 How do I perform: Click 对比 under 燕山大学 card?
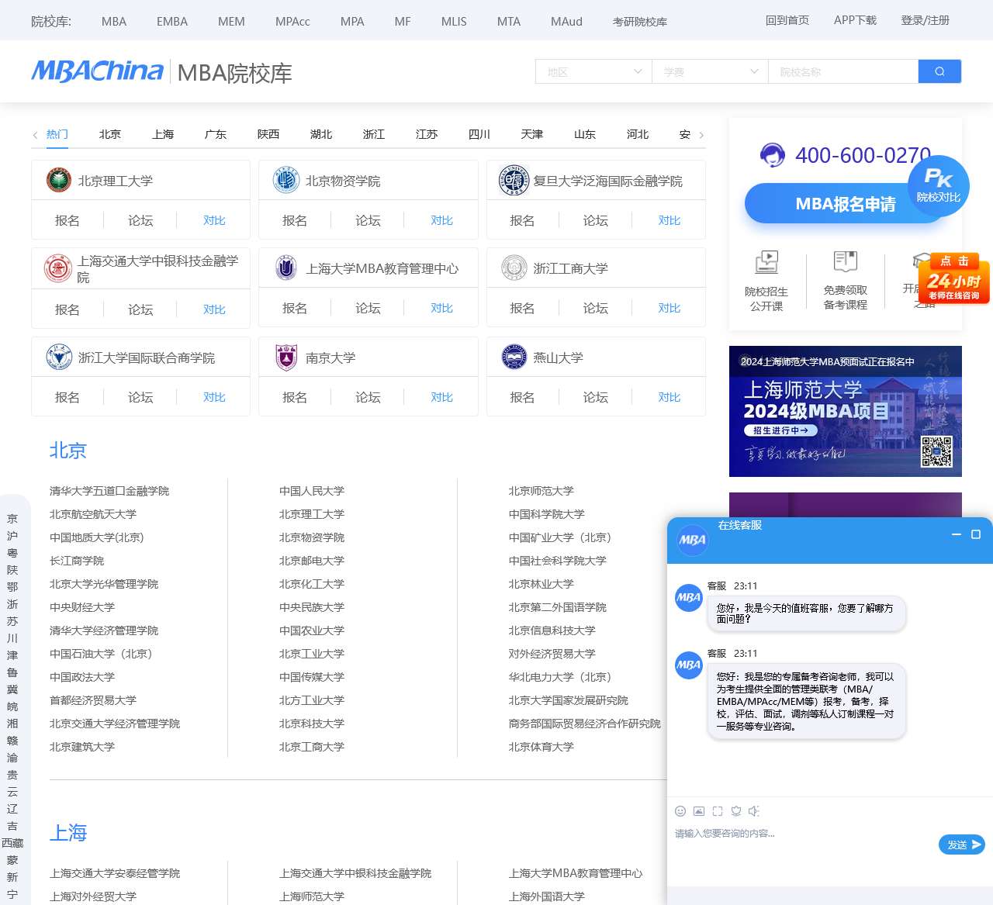tap(669, 397)
